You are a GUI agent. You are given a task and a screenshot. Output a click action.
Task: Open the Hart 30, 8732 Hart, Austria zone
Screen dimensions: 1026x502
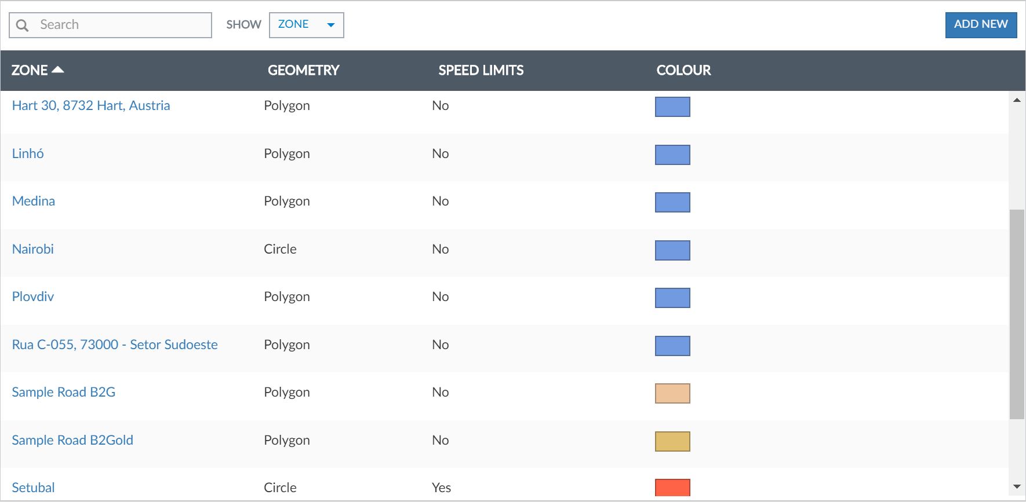[91, 105]
